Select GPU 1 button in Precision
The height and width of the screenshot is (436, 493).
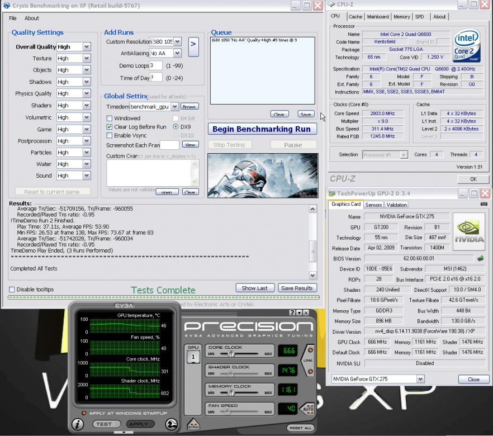(193, 357)
